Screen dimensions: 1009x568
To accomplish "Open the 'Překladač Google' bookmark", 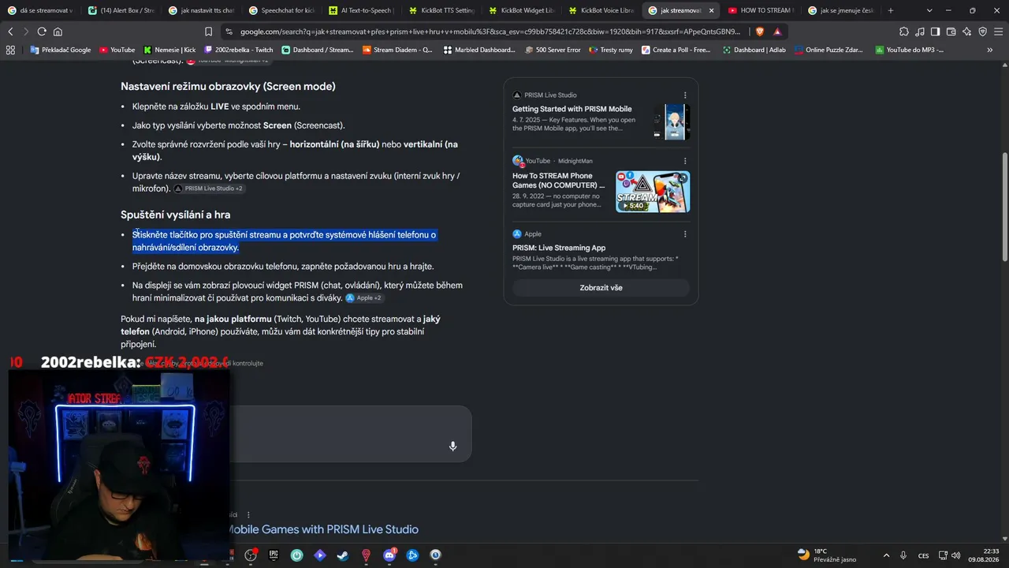I will click(60, 50).
